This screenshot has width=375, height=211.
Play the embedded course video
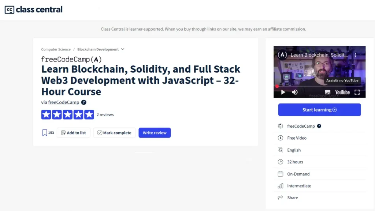pyautogui.click(x=283, y=92)
